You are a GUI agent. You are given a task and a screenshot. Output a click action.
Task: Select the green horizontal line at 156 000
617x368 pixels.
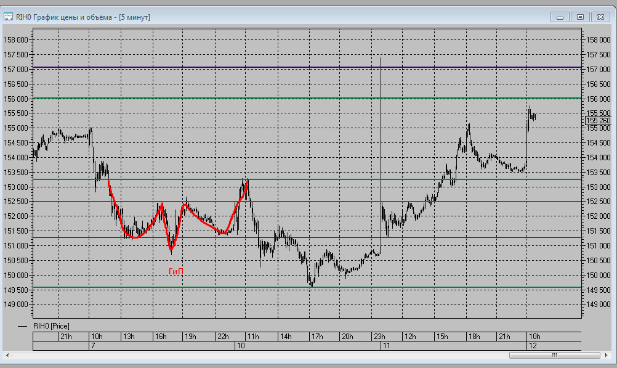tap(308, 98)
